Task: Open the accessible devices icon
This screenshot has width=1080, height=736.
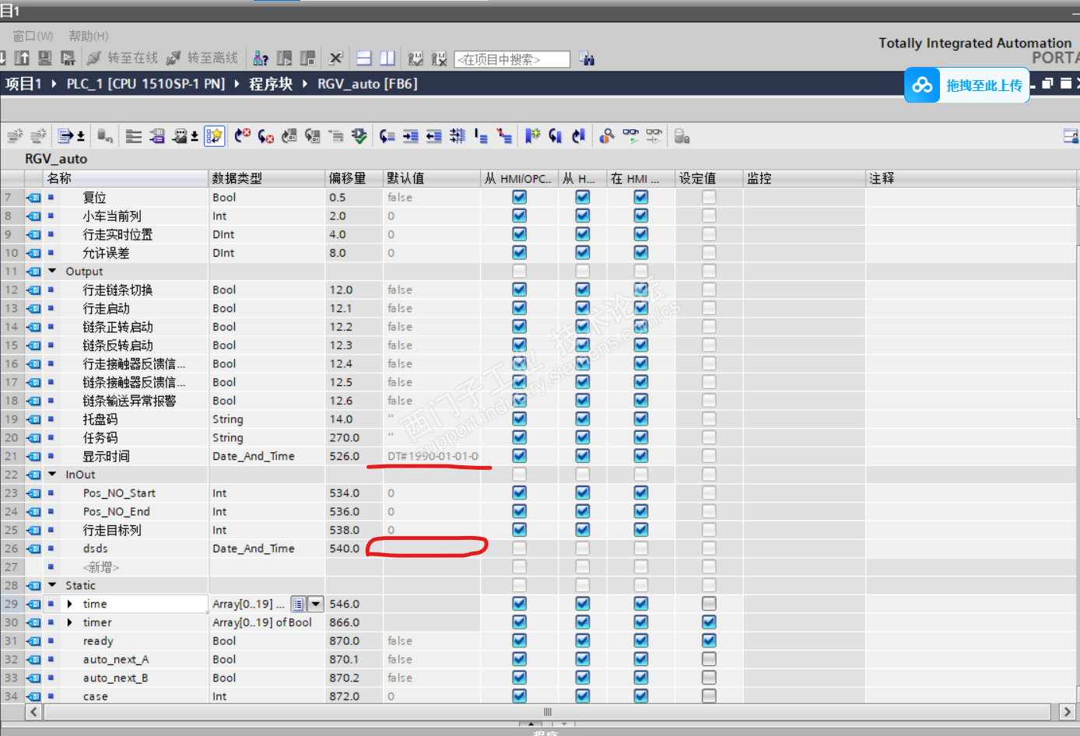Action: [261, 58]
